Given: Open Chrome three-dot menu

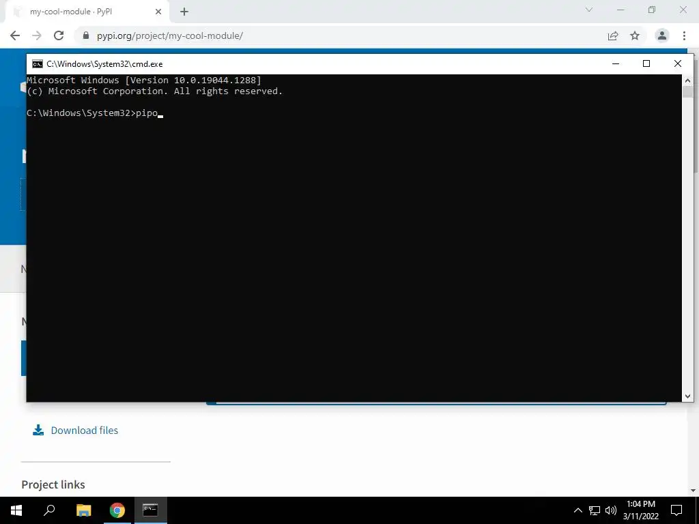Looking at the screenshot, I should [684, 35].
